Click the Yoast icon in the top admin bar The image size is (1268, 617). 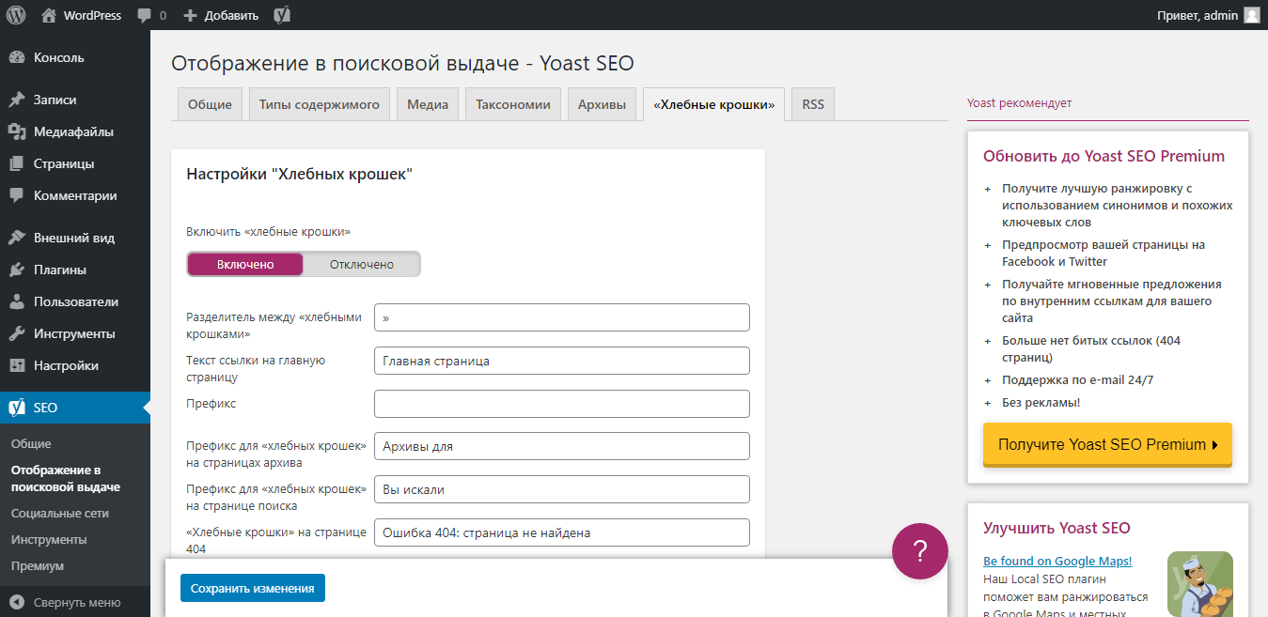(x=281, y=14)
